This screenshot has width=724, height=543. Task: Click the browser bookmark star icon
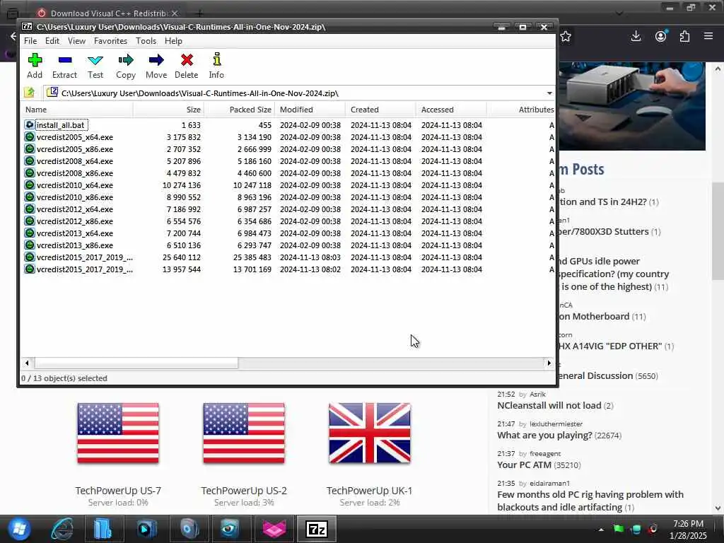click(566, 37)
